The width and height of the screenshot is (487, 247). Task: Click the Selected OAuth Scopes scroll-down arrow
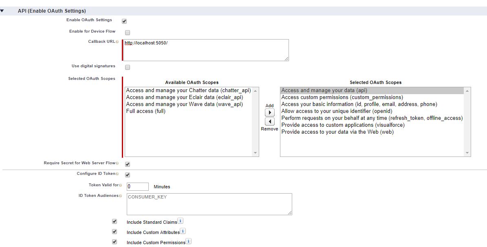[x=467, y=153]
